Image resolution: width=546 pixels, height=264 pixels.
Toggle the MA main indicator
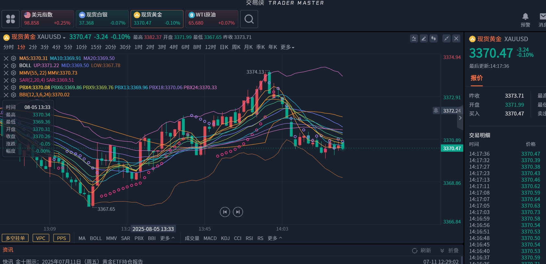[x=82, y=238]
